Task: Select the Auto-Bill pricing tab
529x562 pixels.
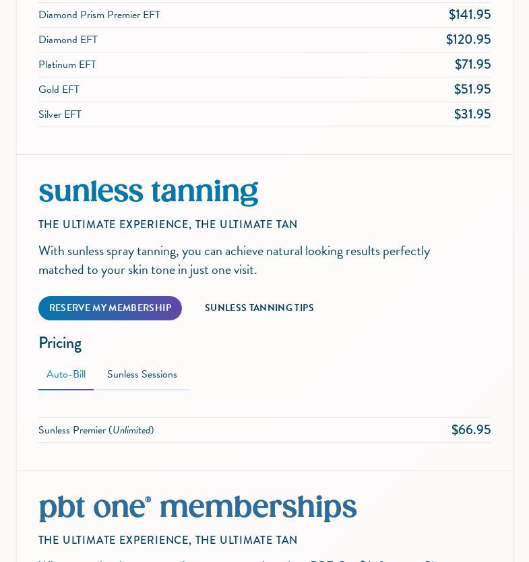Action: (x=66, y=375)
